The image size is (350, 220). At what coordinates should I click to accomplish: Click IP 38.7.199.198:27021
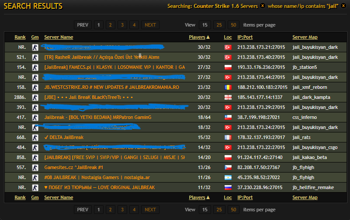pyautogui.click(x=259, y=117)
